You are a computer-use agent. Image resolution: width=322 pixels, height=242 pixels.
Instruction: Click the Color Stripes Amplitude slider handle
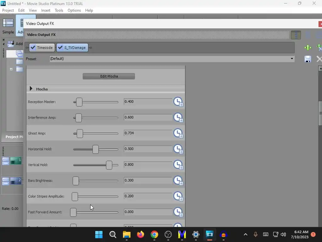coord(75,197)
